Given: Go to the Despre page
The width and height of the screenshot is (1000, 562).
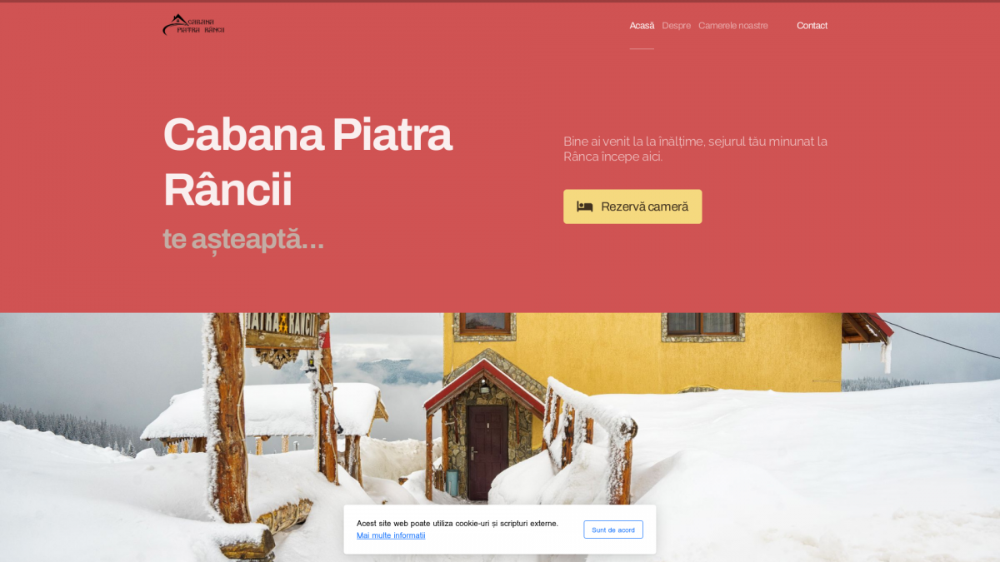Looking at the screenshot, I should [676, 26].
